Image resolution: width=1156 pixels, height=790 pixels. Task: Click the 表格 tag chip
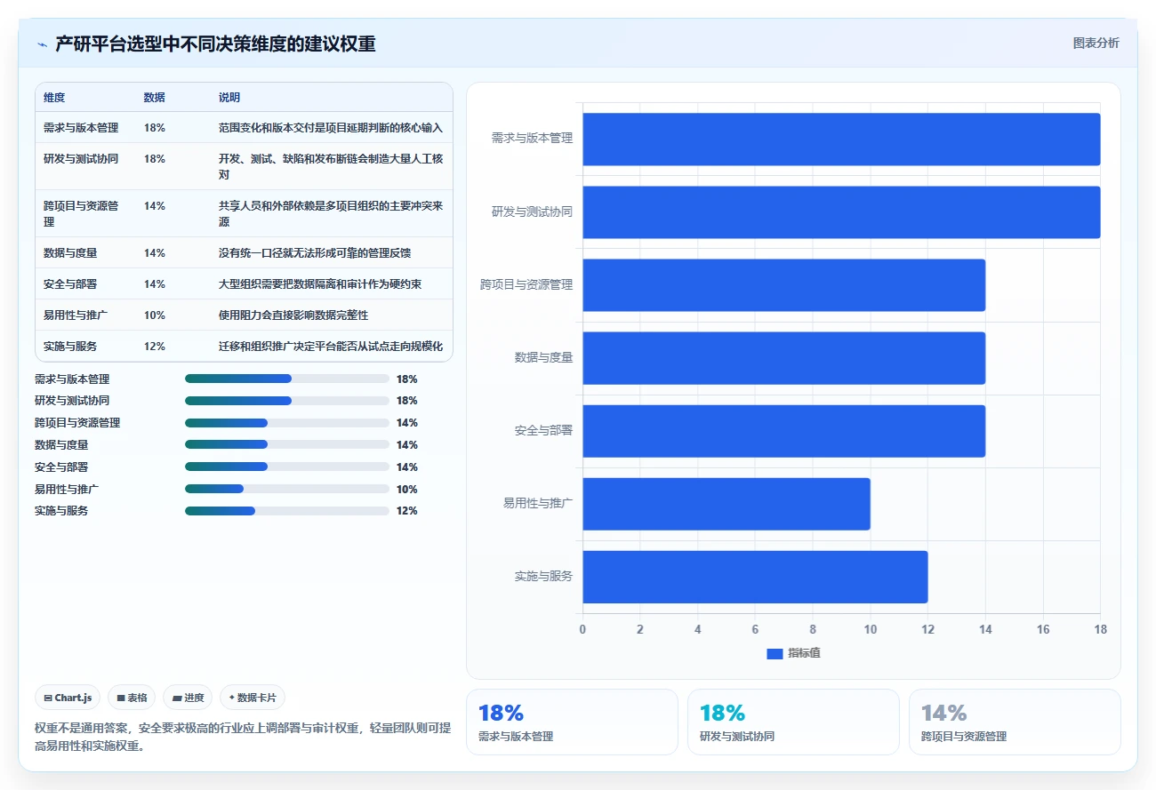pyautogui.click(x=132, y=698)
